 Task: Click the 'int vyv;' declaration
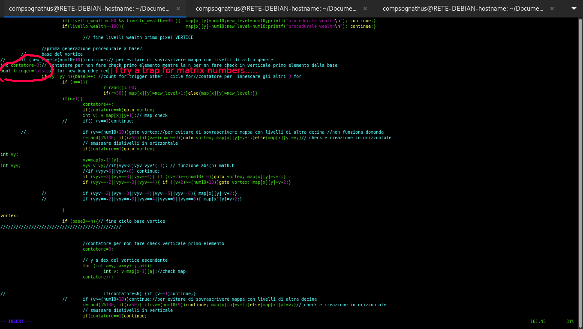pos(11,166)
